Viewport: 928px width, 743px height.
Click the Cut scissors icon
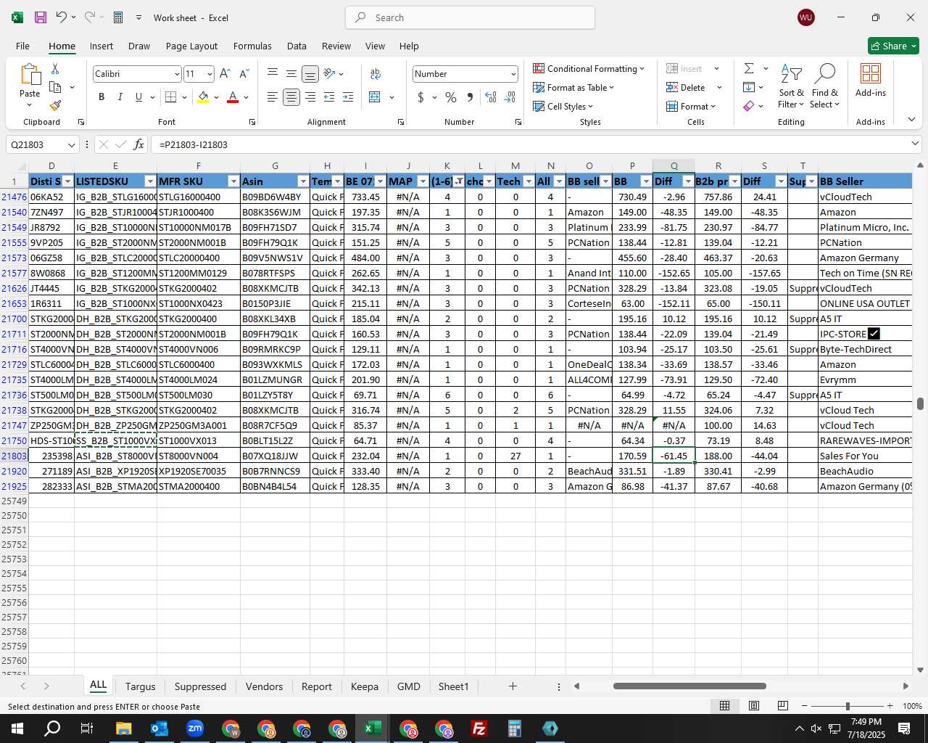55,68
